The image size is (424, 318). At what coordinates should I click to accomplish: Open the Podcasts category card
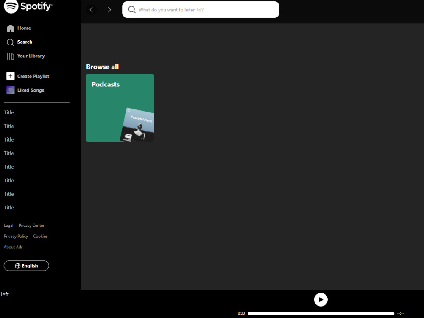coord(120,108)
